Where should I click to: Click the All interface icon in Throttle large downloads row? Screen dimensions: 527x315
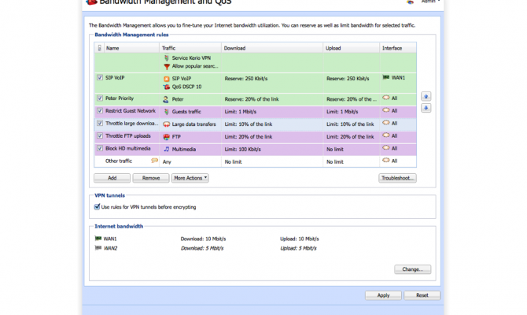[x=386, y=123]
